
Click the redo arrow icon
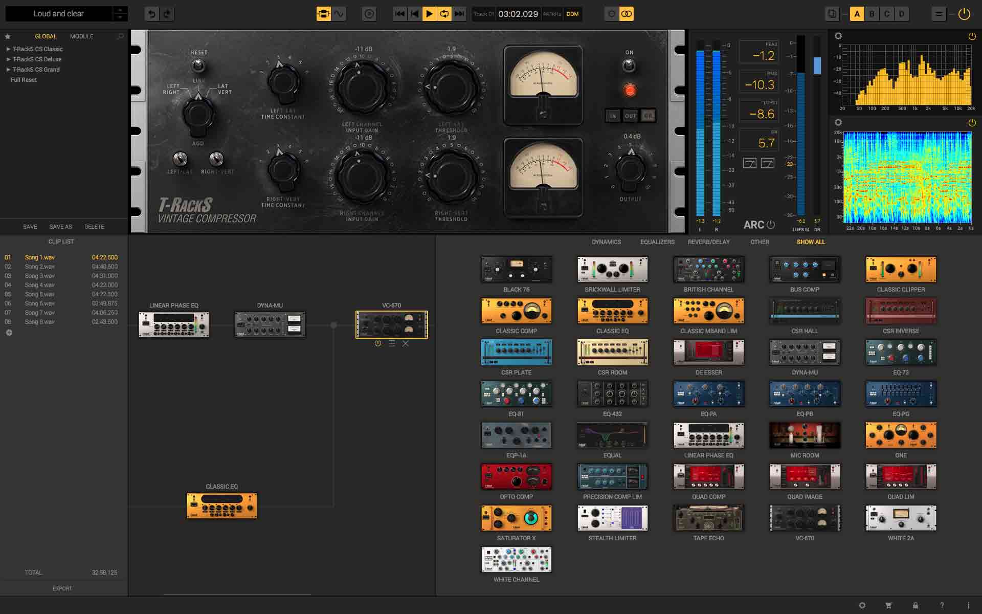(167, 14)
